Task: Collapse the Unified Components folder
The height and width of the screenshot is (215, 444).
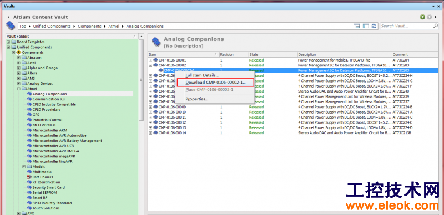Action: [x=8, y=47]
